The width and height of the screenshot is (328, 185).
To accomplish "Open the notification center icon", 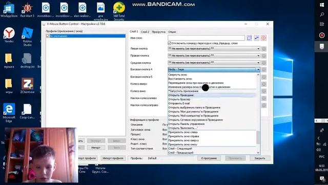I will coord(322,178).
